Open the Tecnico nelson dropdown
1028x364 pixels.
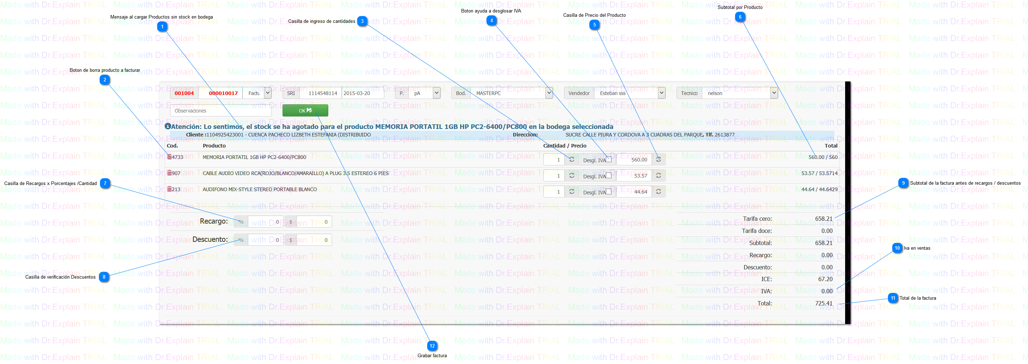point(774,93)
